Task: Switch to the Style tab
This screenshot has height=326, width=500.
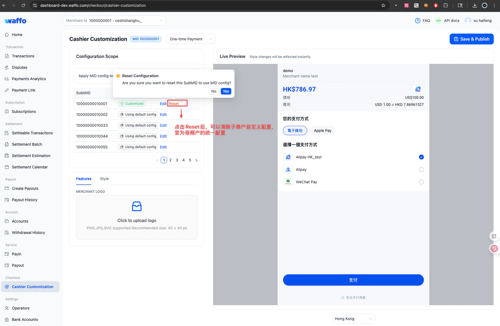Action: tap(104, 179)
